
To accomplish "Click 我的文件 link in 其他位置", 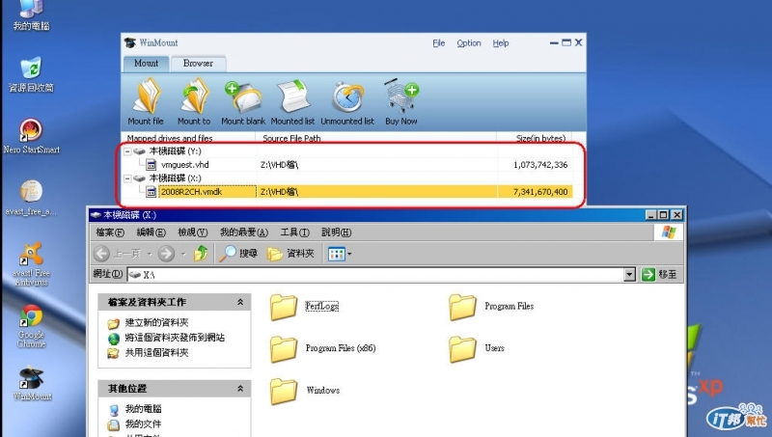I will (x=143, y=424).
